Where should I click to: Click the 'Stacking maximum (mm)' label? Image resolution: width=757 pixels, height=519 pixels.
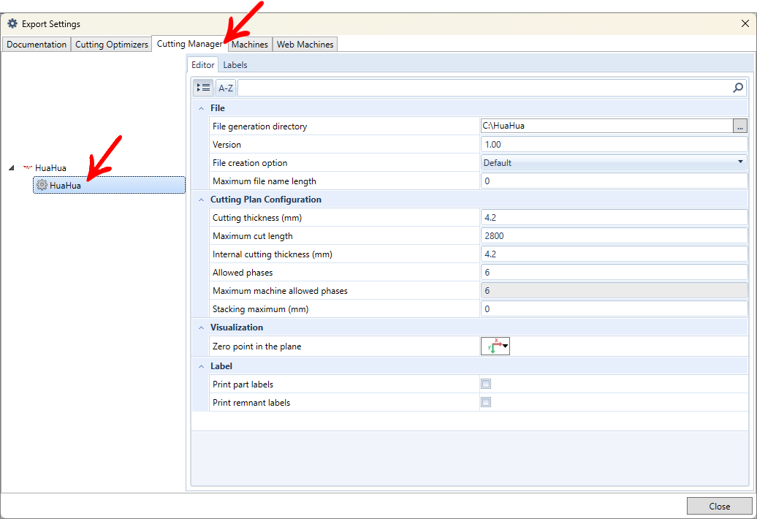point(260,309)
